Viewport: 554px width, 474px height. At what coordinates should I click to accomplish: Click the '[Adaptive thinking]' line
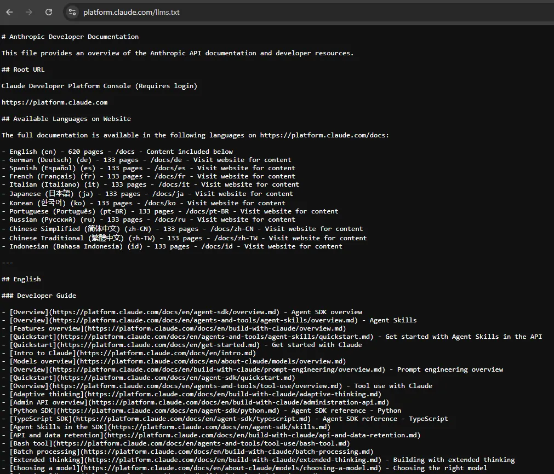[x=191, y=394]
